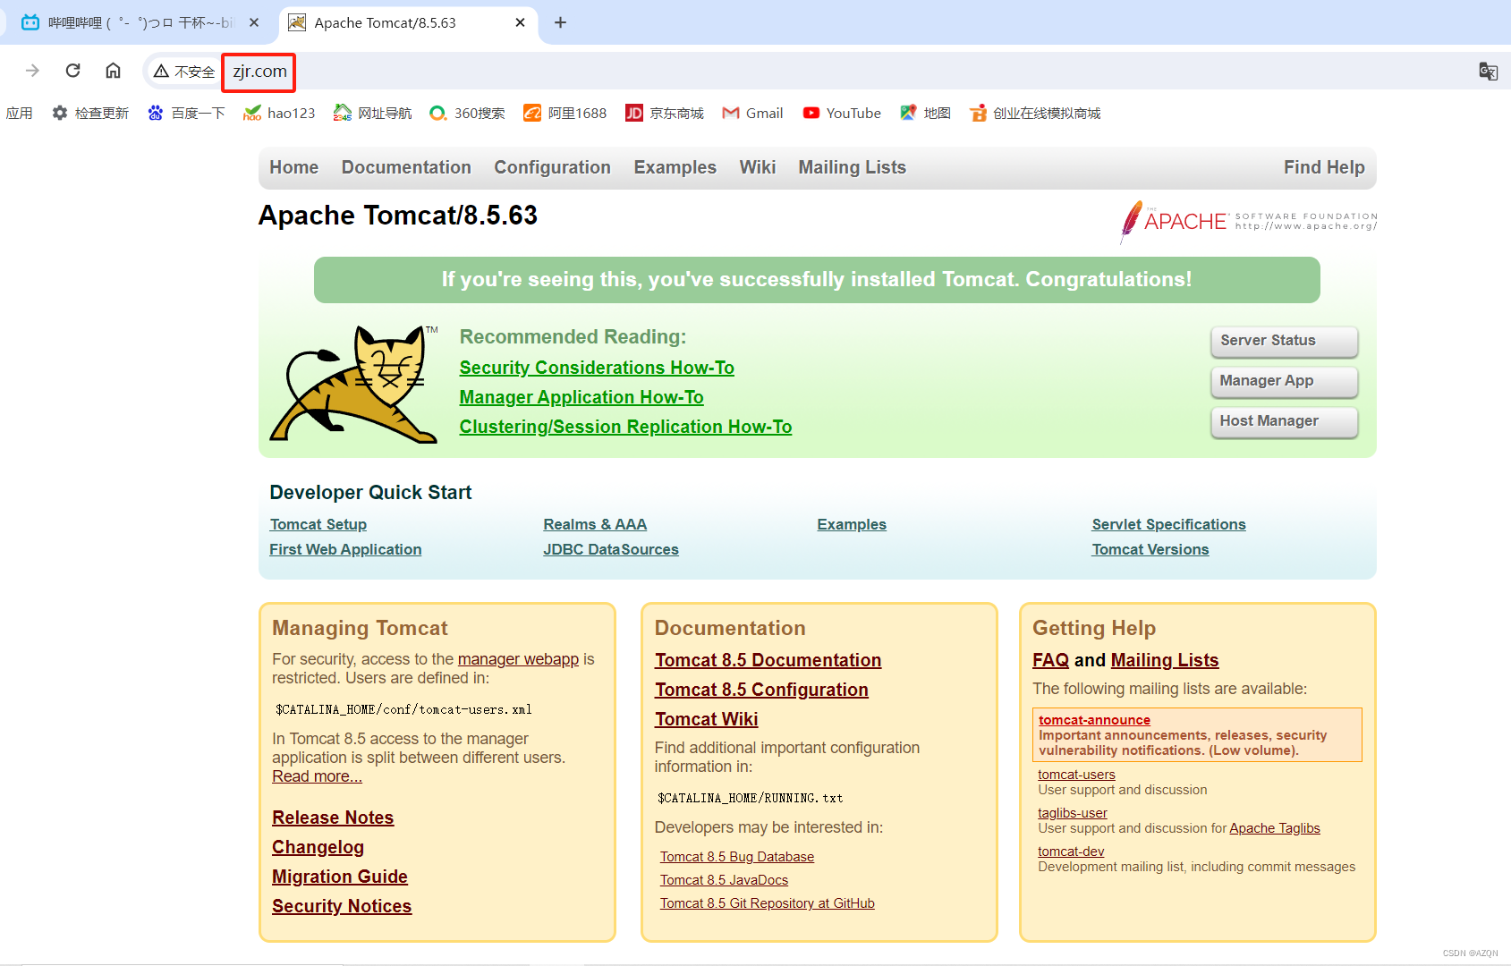1511x966 pixels.
Task: Click the not-secure warning icon
Action: point(161,71)
